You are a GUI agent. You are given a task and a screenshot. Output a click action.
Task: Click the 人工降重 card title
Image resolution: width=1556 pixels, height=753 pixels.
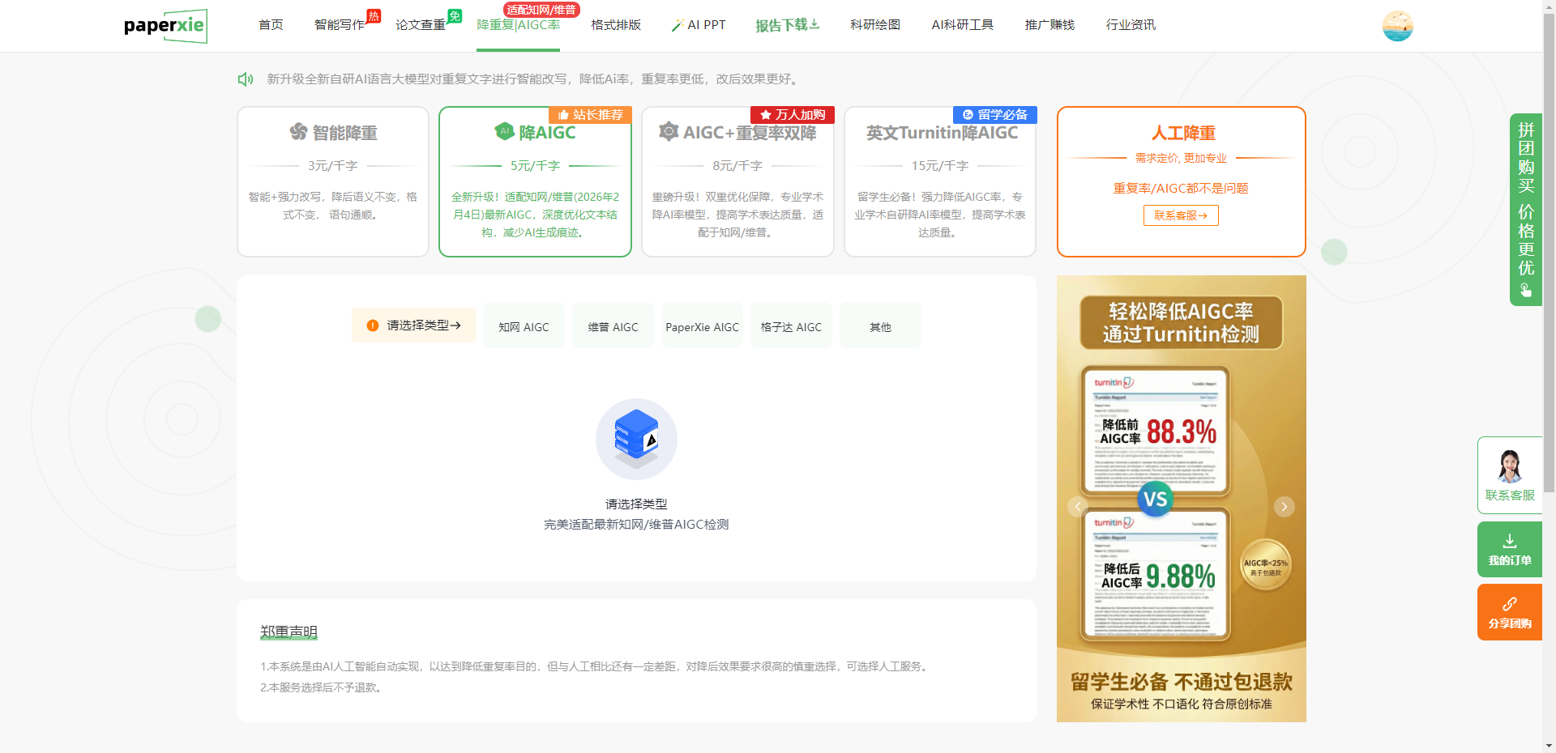[1183, 133]
